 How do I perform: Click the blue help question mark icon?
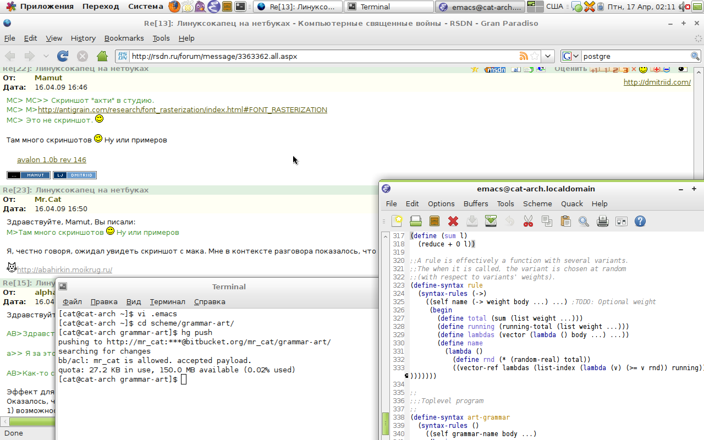[640, 221]
